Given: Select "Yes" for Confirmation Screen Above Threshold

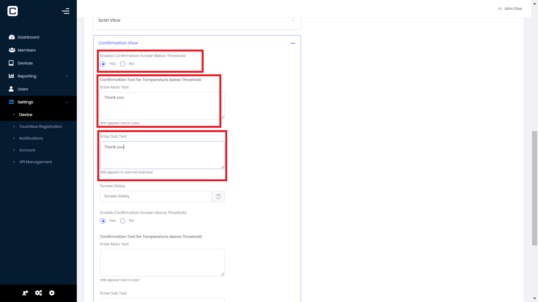Looking at the screenshot, I should coord(103,221).
